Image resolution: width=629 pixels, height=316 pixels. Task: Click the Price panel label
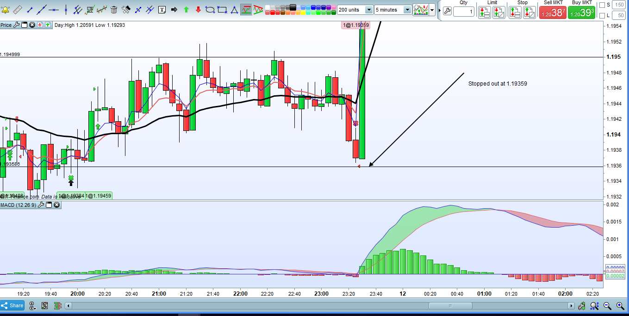[6, 25]
